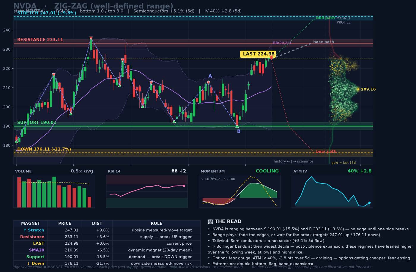Click the '66 ↓2' RSI reading
The height and width of the screenshot is (272, 416).
[x=179, y=171]
